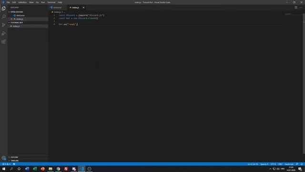Click the HRV input language indicator
The height and width of the screenshot is (172, 305).
click(283, 169)
